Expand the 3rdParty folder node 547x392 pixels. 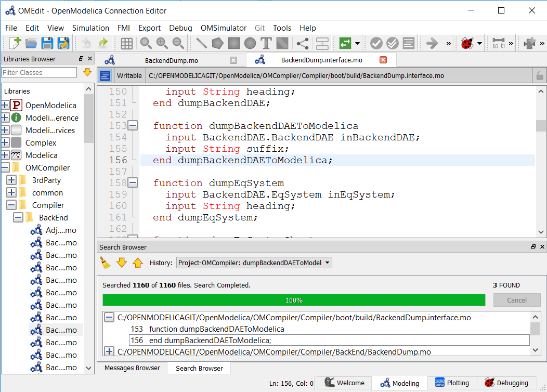(11, 180)
